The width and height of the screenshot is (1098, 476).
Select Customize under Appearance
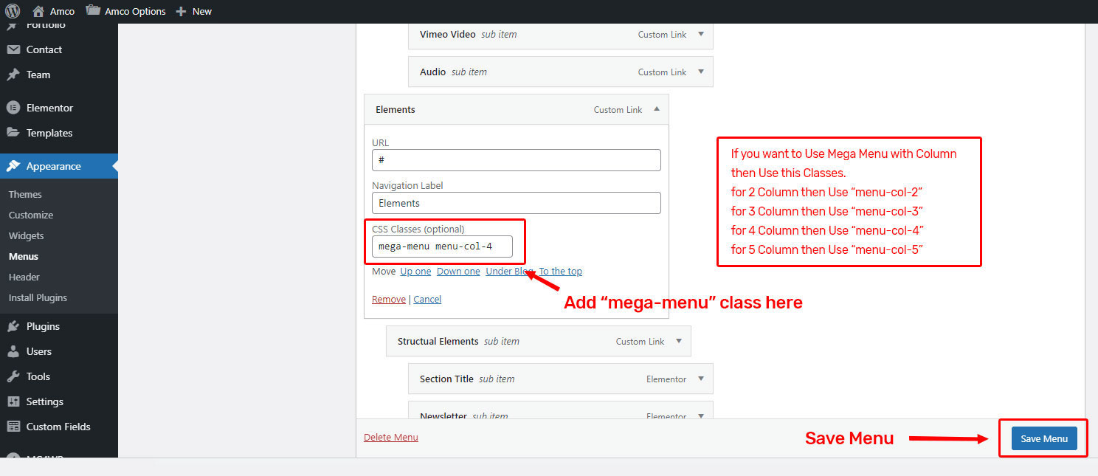31,215
